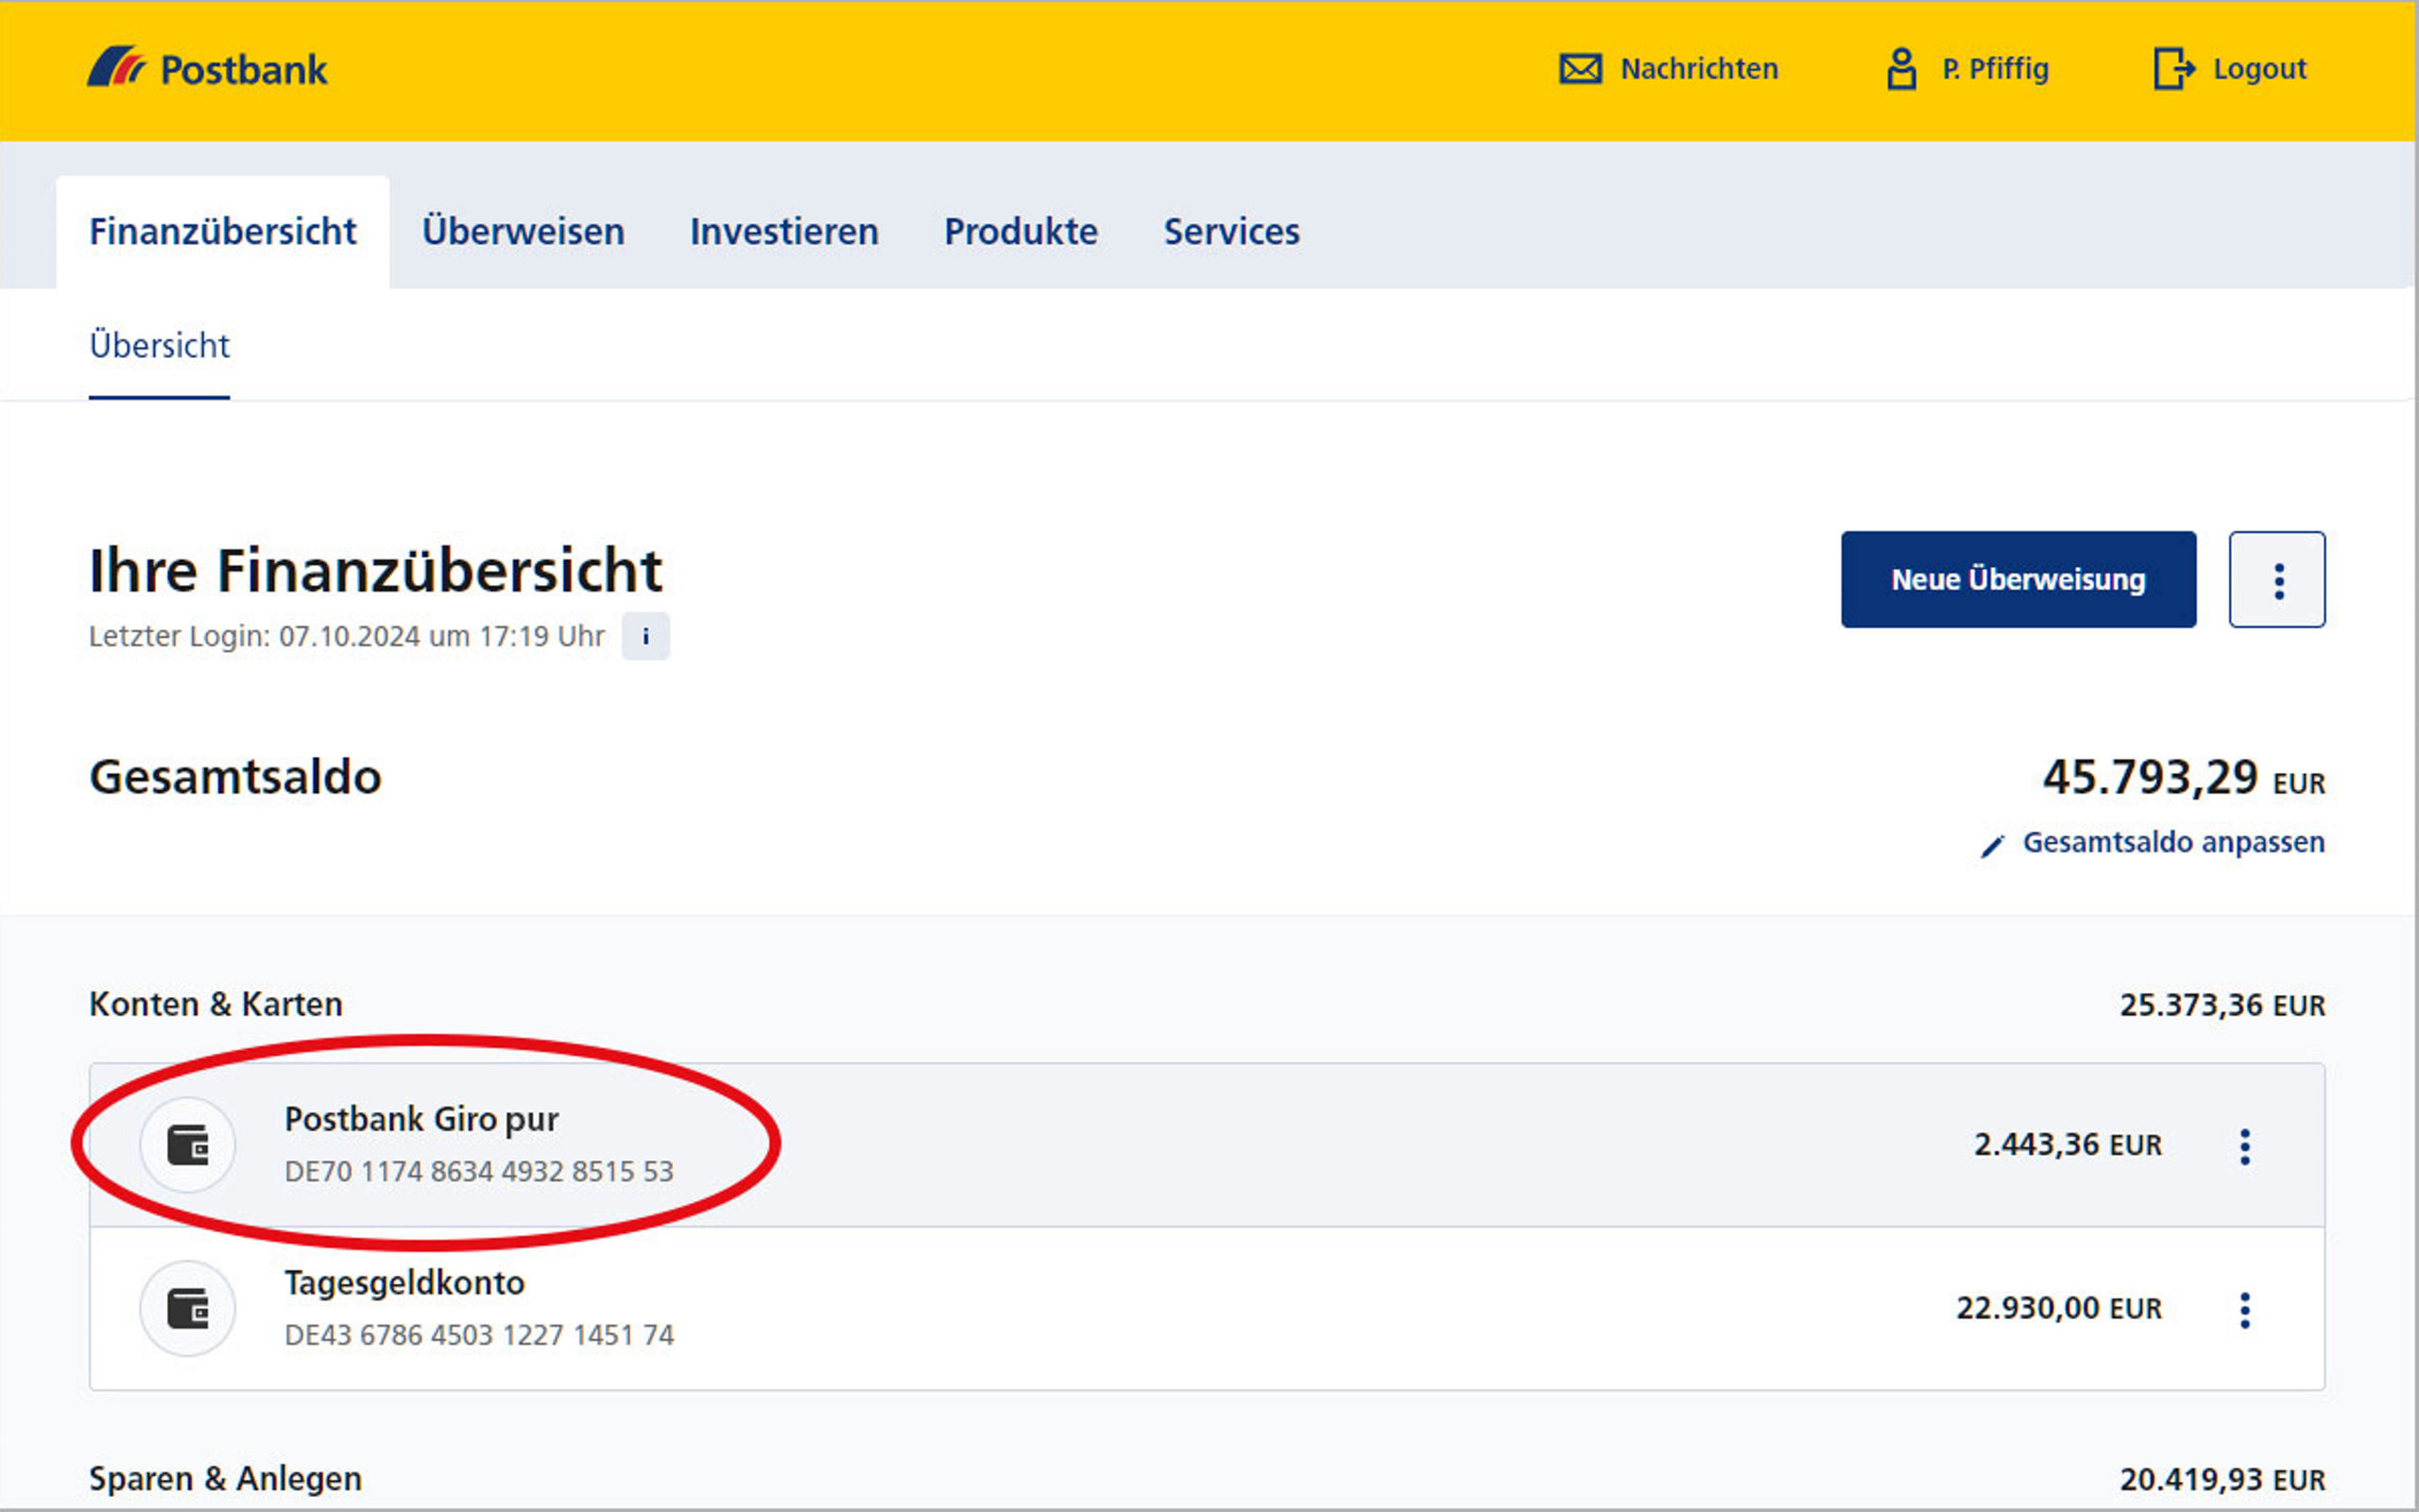Click the 20.419,93 EUR section total

(x=2222, y=1480)
